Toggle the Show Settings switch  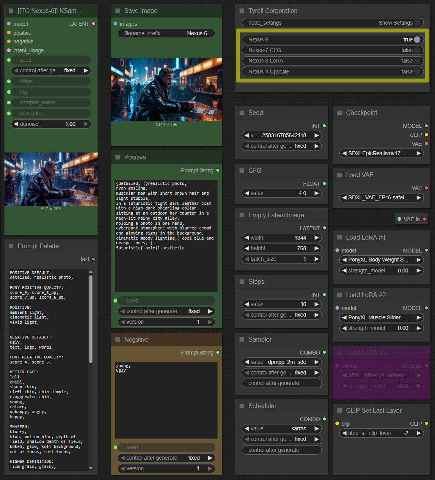coord(417,23)
